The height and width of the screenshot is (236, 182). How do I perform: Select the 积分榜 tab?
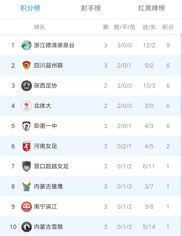tap(30, 8)
